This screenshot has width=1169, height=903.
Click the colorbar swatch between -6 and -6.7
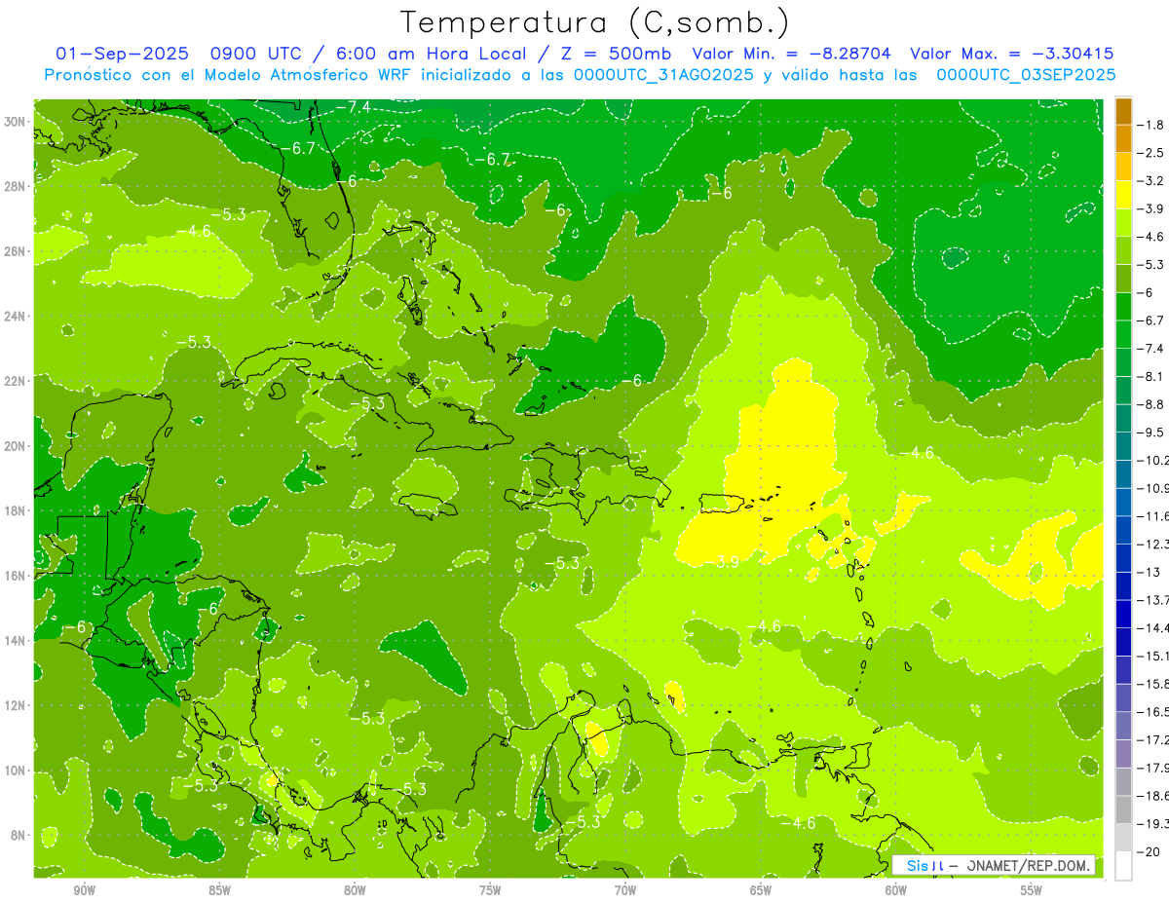[1123, 306]
